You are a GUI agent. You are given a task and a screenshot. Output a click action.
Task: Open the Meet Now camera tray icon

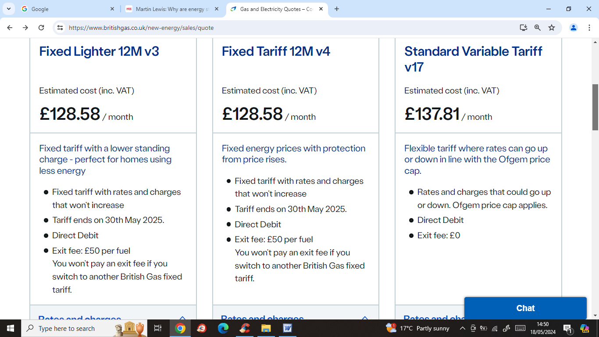(473, 328)
